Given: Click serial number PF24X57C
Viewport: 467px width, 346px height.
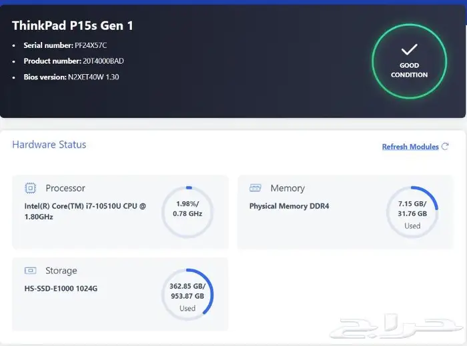Looking at the screenshot, I should [91, 45].
